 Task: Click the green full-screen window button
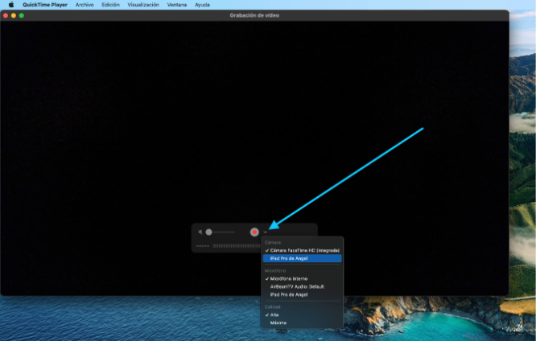point(22,15)
